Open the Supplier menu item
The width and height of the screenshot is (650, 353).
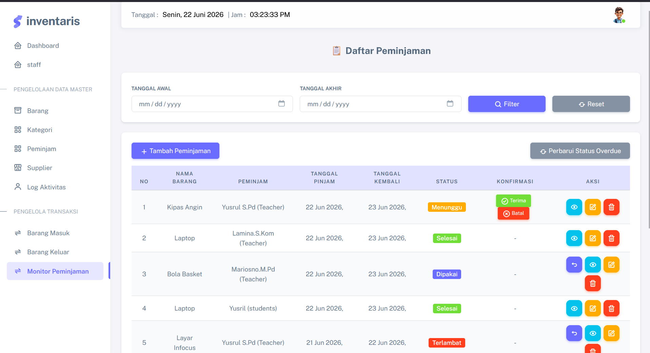(x=55, y=168)
